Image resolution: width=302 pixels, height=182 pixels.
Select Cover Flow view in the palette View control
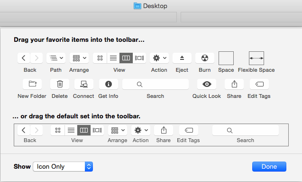(139, 58)
